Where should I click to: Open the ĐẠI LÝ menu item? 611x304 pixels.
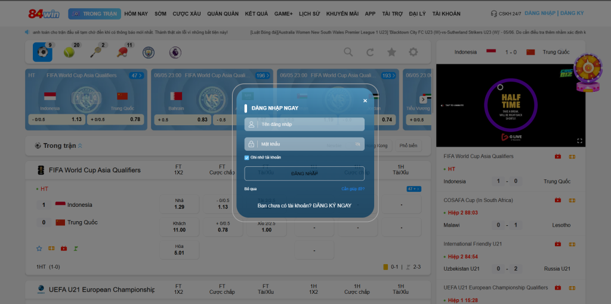coord(417,14)
